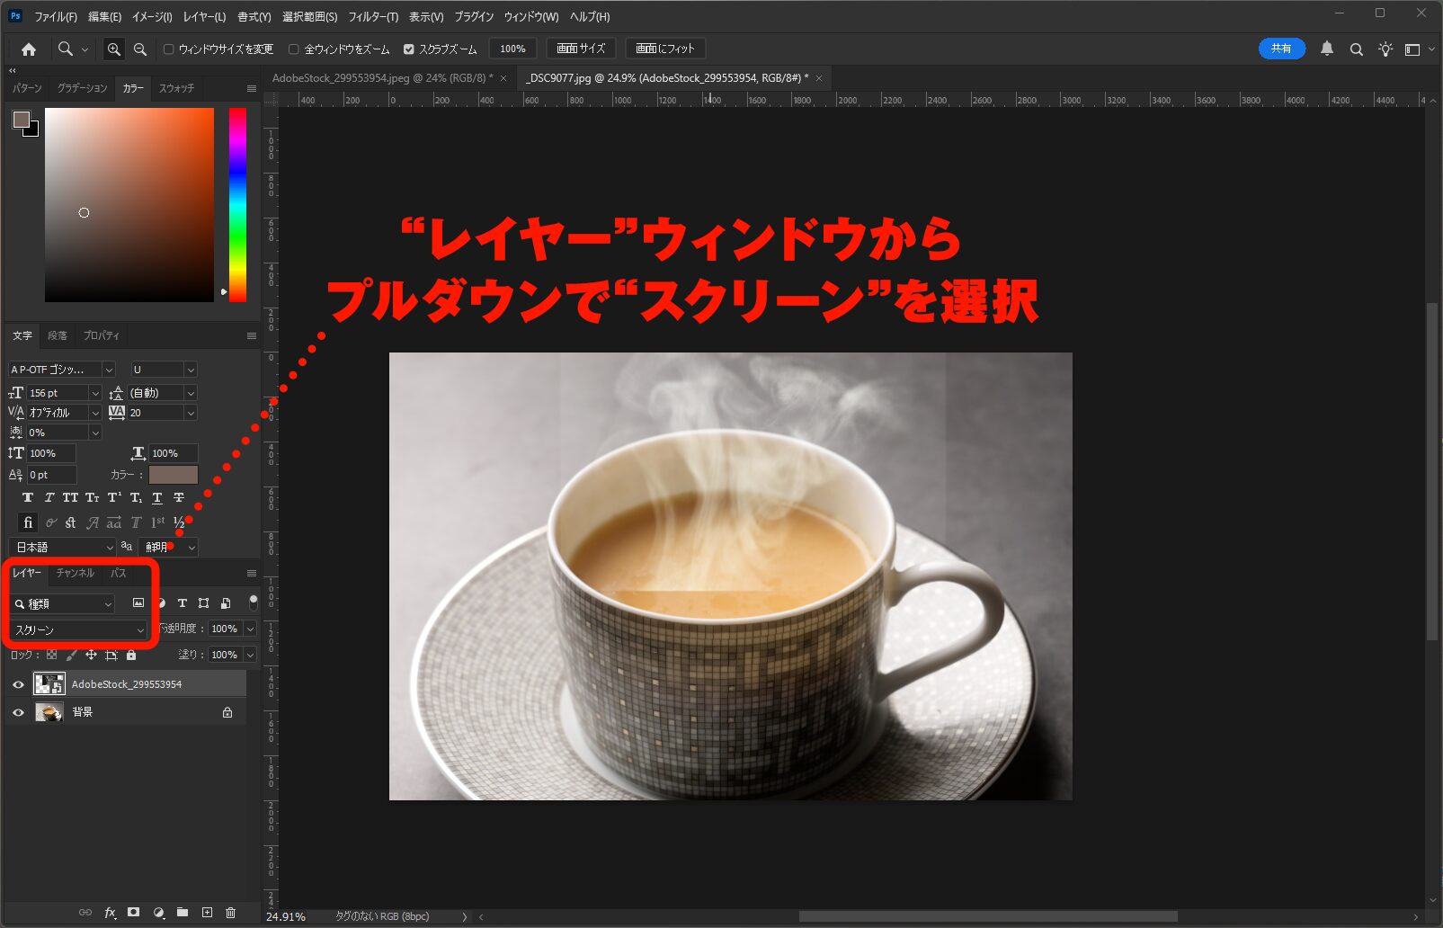Add a layer style with fx icon

coord(110,912)
